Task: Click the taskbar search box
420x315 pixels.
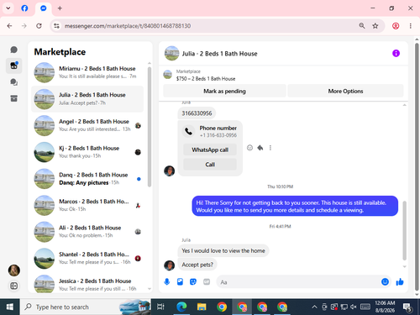Action: pyautogui.click(x=86, y=307)
